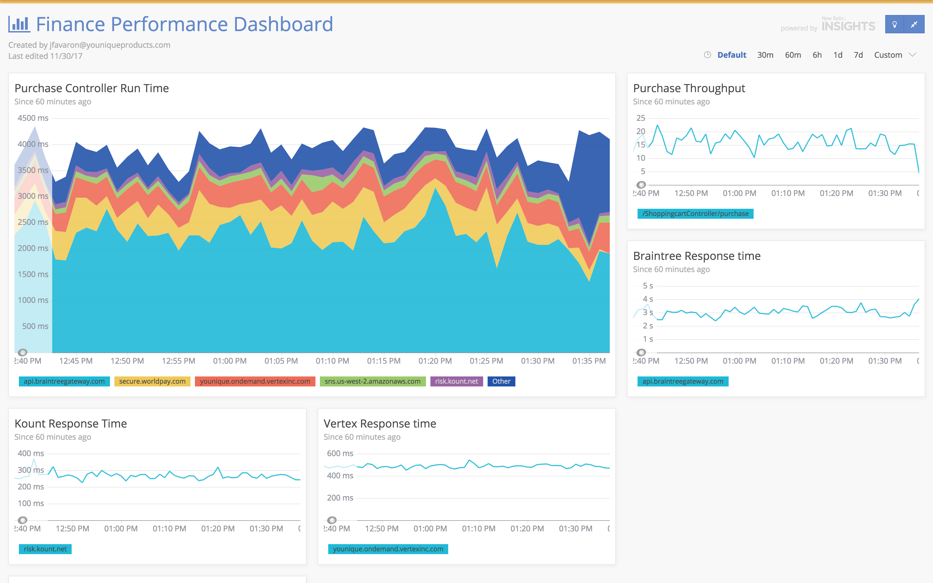
Task: Switch to the 7d time range
Action: (858, 55)
